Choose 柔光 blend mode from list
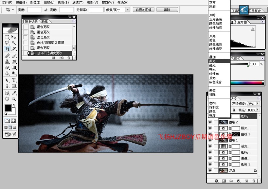The height and width of the screenshot is (189, 268). 219,61
